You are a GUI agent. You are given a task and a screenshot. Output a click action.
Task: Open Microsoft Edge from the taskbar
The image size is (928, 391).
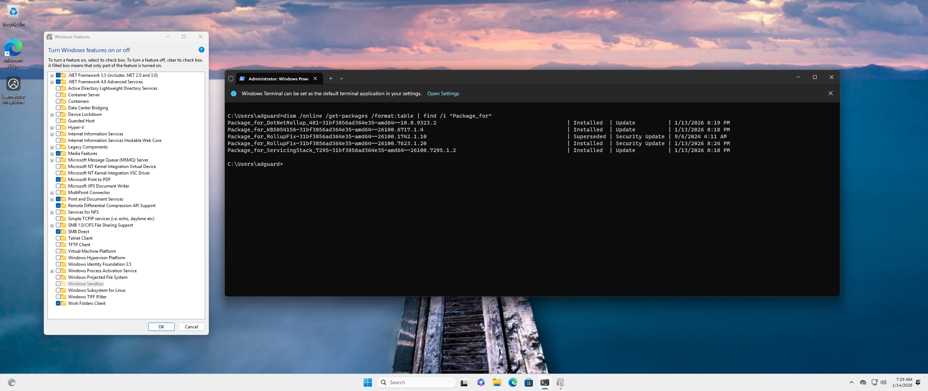(513, 382)
